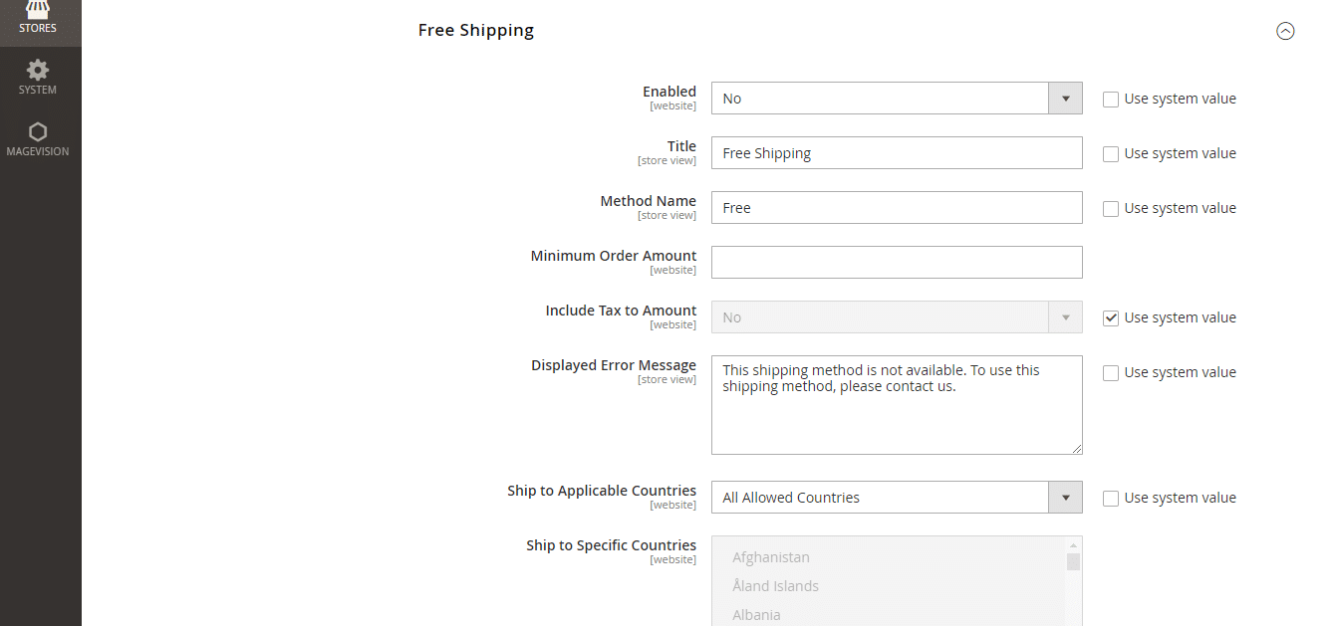Select Afghanistan in the countries list
1336x626 pixels.
point(771,557)
